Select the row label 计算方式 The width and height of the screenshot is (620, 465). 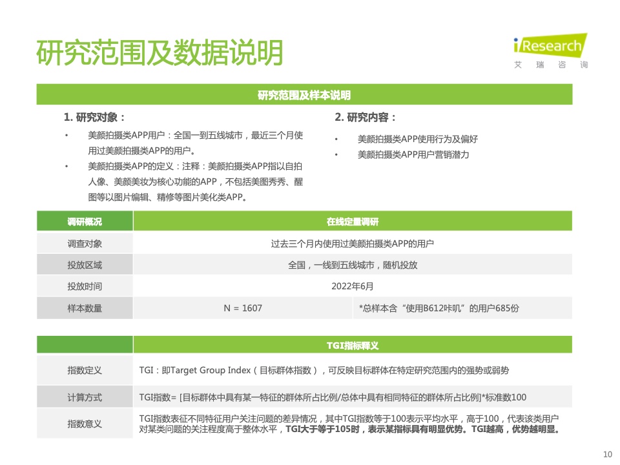point(85,397)
